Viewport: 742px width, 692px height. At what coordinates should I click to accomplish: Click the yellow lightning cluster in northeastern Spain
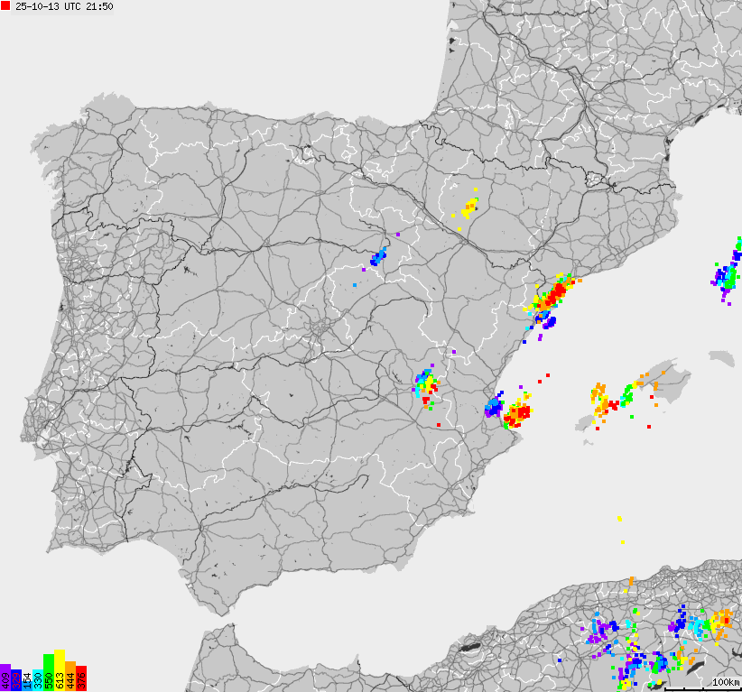(469, 209)
